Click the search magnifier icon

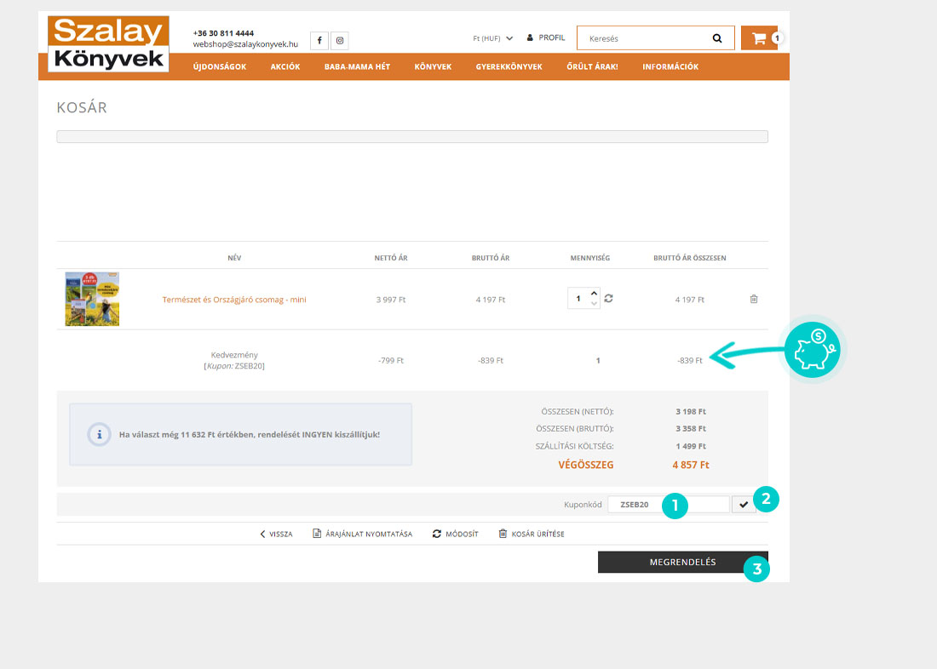click(x=717, y=38)
